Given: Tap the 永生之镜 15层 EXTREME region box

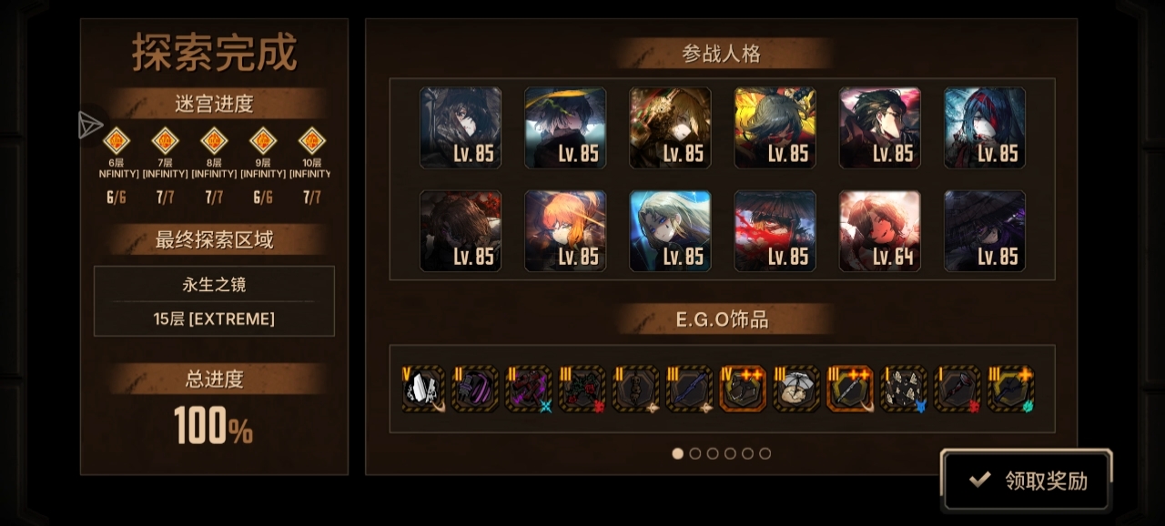Looking at the screenshot, I should point(214,301).
